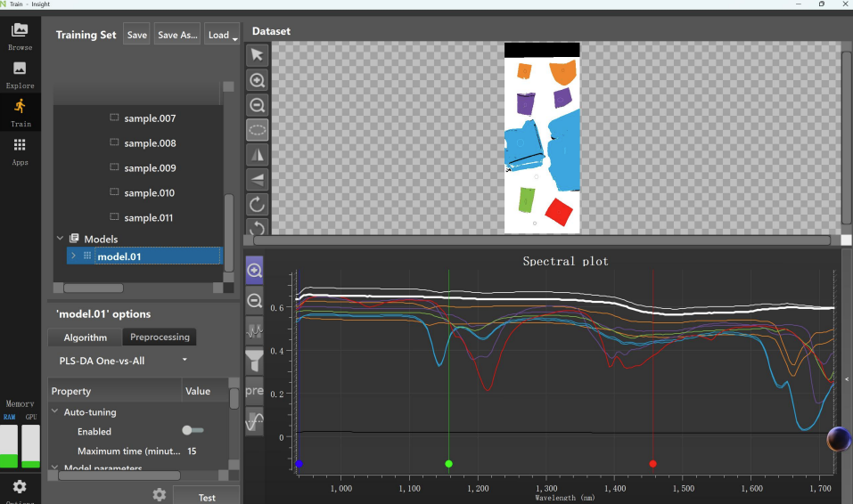Open the Apps grid in sidebar
Screen dimensions: 853x504
21,151
